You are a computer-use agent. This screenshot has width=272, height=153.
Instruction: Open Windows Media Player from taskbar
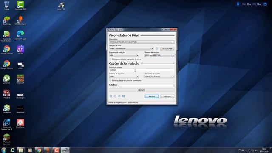(x=30, y=150)
